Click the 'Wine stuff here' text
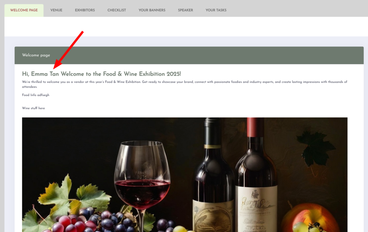Screen dimensions: 368x232 click(x=33, y=108)
